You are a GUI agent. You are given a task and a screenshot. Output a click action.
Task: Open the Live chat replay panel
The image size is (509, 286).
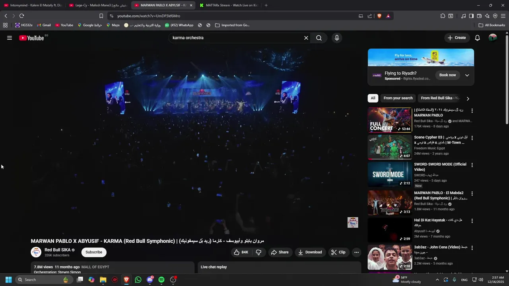pos(280,267)
